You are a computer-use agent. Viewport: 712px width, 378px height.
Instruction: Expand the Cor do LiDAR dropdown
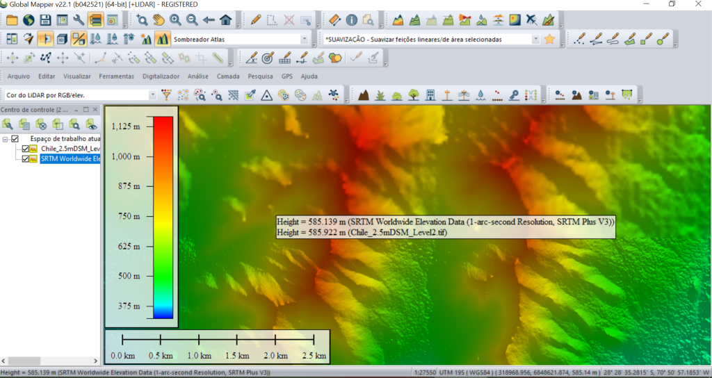(x=152, y=94)
